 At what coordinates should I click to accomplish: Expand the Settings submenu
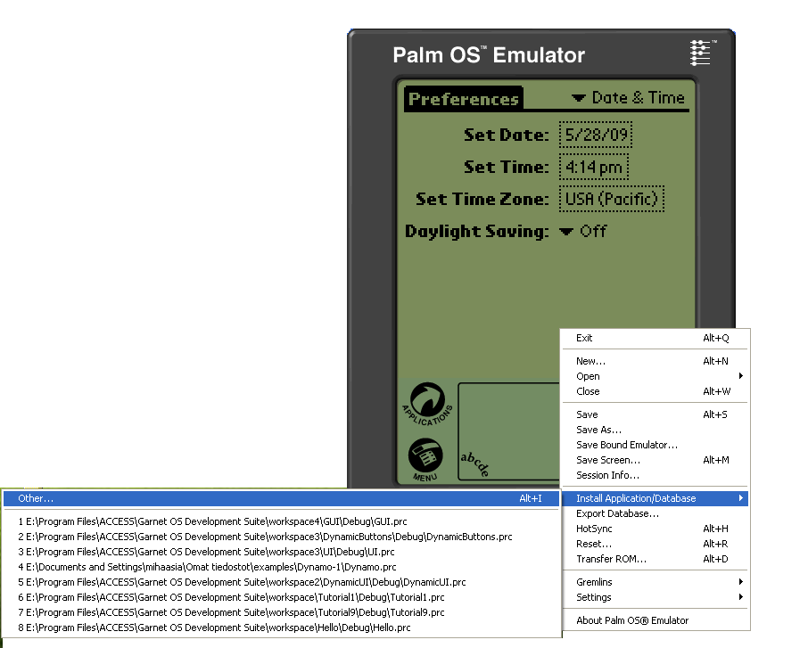point(655,597)
